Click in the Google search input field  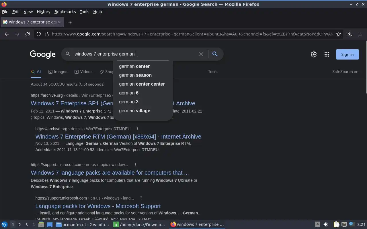tap(135, 54)
